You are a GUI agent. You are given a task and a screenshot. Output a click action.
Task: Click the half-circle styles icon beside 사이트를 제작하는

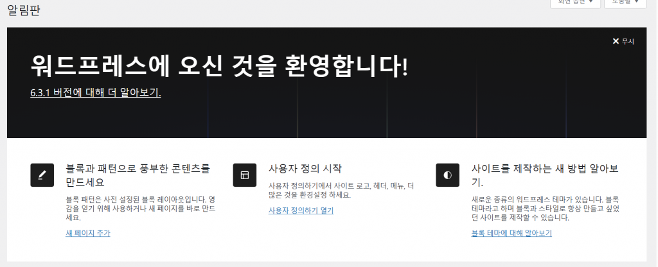447,175
